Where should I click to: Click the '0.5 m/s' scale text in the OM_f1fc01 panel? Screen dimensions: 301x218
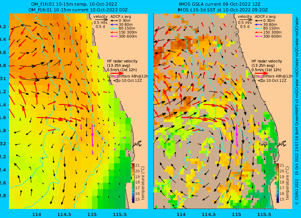click(100, 22)
